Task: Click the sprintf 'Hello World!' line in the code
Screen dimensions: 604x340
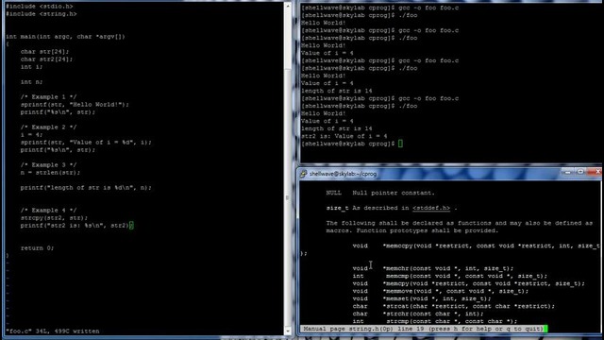Action: pos(75,105)
